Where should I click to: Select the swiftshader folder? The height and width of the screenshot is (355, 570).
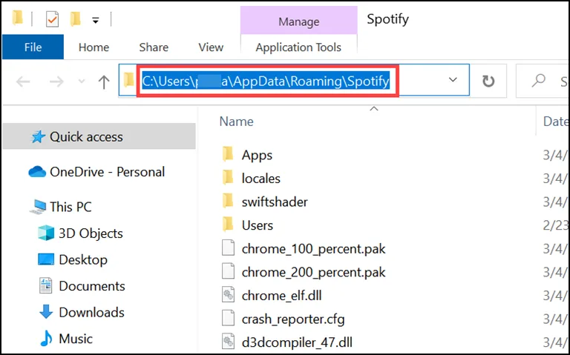[x=275, y=202]
